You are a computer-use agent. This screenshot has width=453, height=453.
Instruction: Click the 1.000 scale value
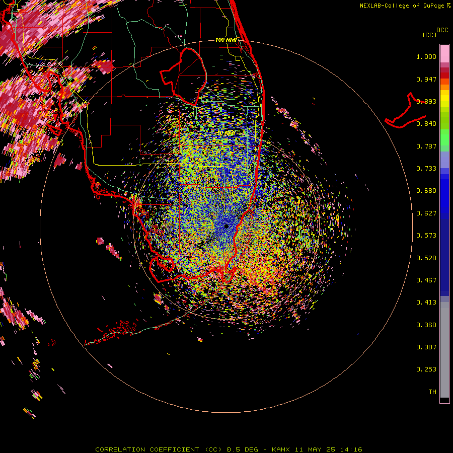(x=426, y=56)
